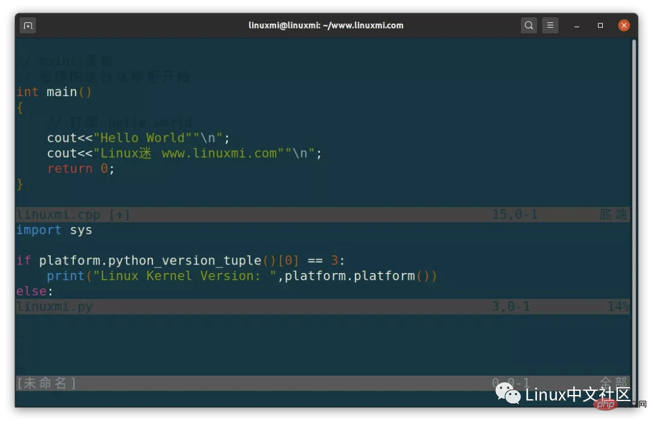Click the 'return 0;' statement

tap(80, 169)
